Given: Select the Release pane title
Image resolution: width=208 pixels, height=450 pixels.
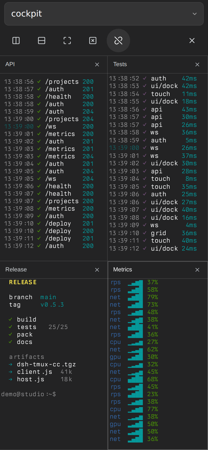Looking at the screenshot, I should (x=16, y=270).
